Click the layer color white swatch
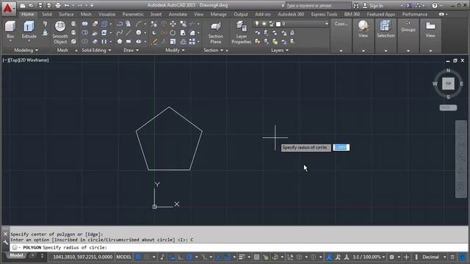The height and width of the screenshot is (264, 470). click(x=278, y=24)
